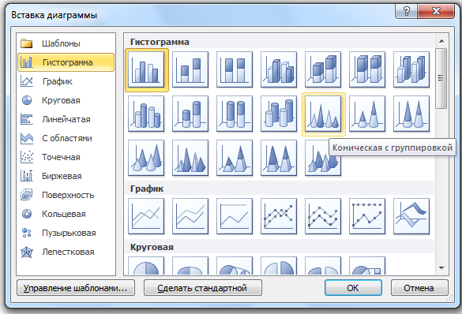Pick the 100% stacked cylinder chart

point(235,114)
